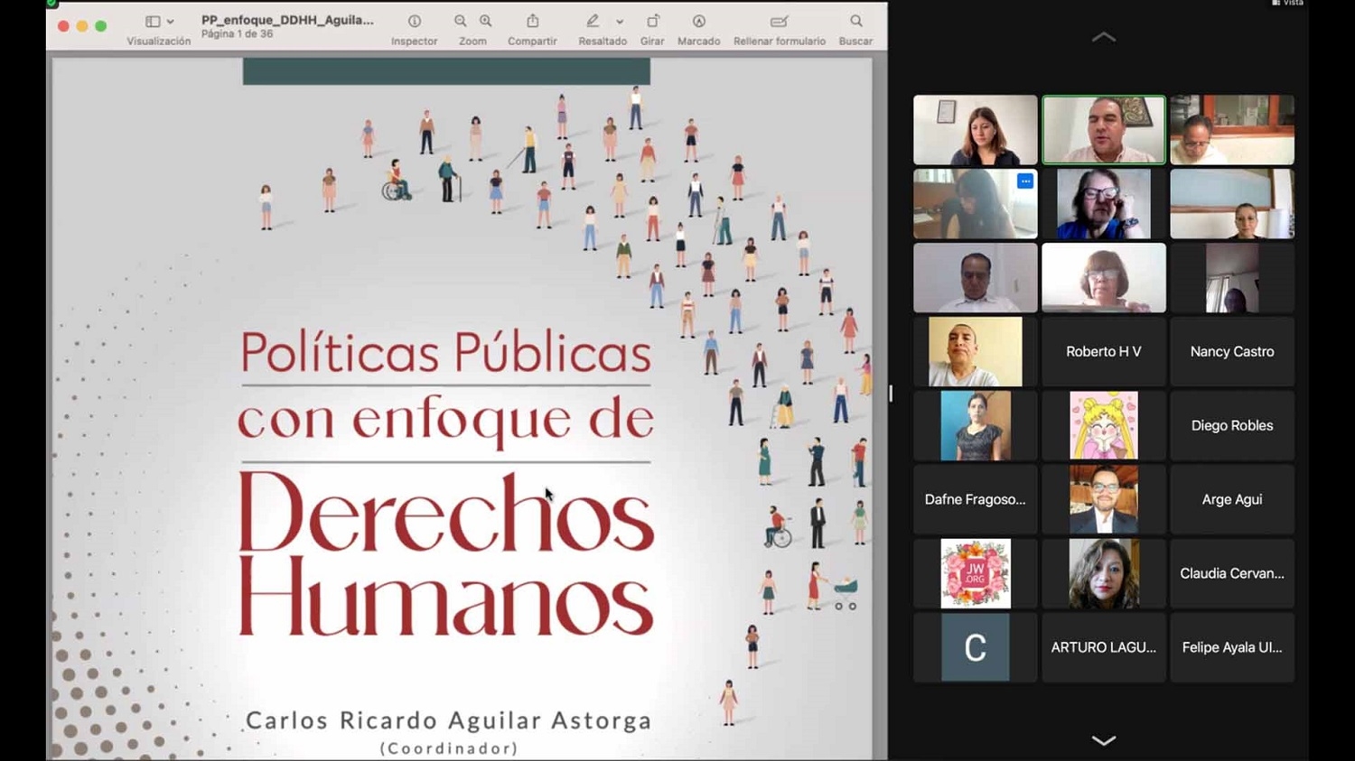1355x761 pixels.
Task: Select the Roberto H V participant tile
Action: pyautogui.click(x=1103, y=352)
